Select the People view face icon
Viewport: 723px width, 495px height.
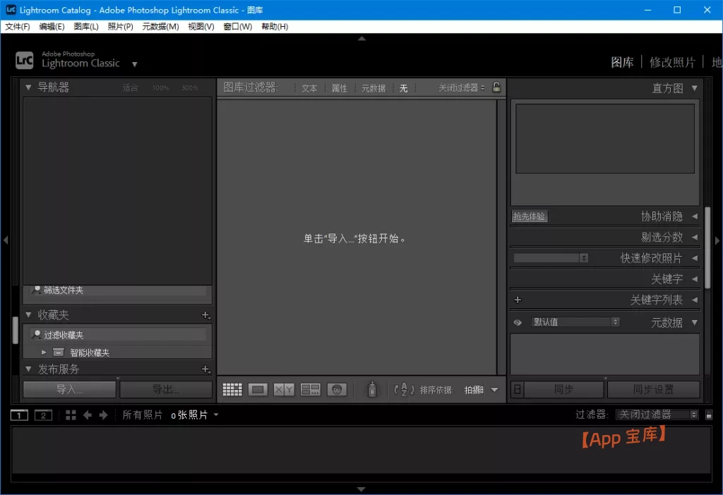click(x=337, y=389)
